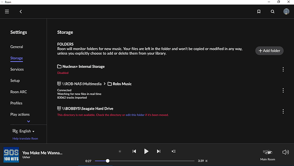Image resolution: width=294 pixels, height=166 pixels.
Task: Click the Nucleus+ Internal Storage name
Action: [84, 67]
